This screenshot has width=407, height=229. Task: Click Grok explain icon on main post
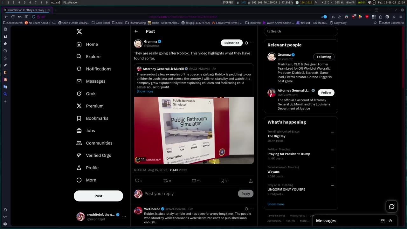click(246, 43)
